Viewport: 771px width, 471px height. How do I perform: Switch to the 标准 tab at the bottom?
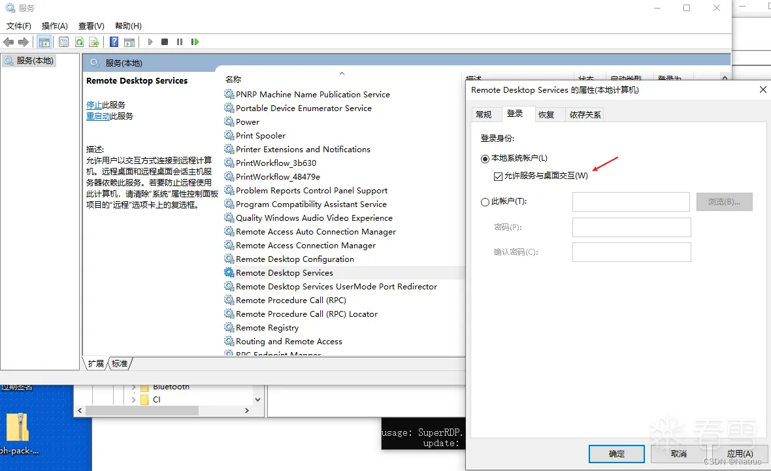click(x=120, y=364)
